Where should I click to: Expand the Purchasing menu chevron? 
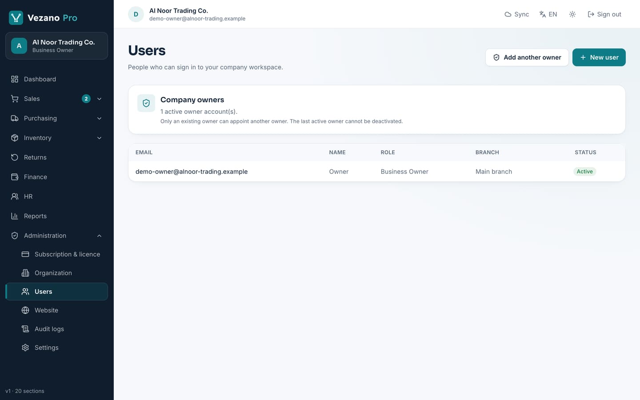pyautogui.click(x=100, y=118)
